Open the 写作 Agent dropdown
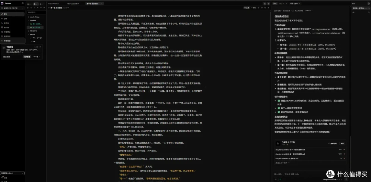This screenshot has width=371, height=182. (295, 3)
